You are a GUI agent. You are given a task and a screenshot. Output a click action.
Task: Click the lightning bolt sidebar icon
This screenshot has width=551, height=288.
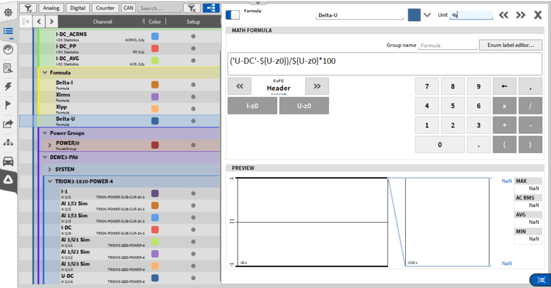pyautogui.click(x=8, y=87)
